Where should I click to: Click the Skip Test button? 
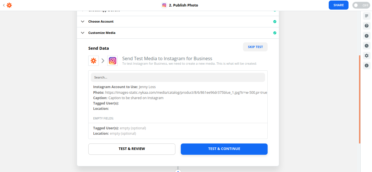(255, 47)
